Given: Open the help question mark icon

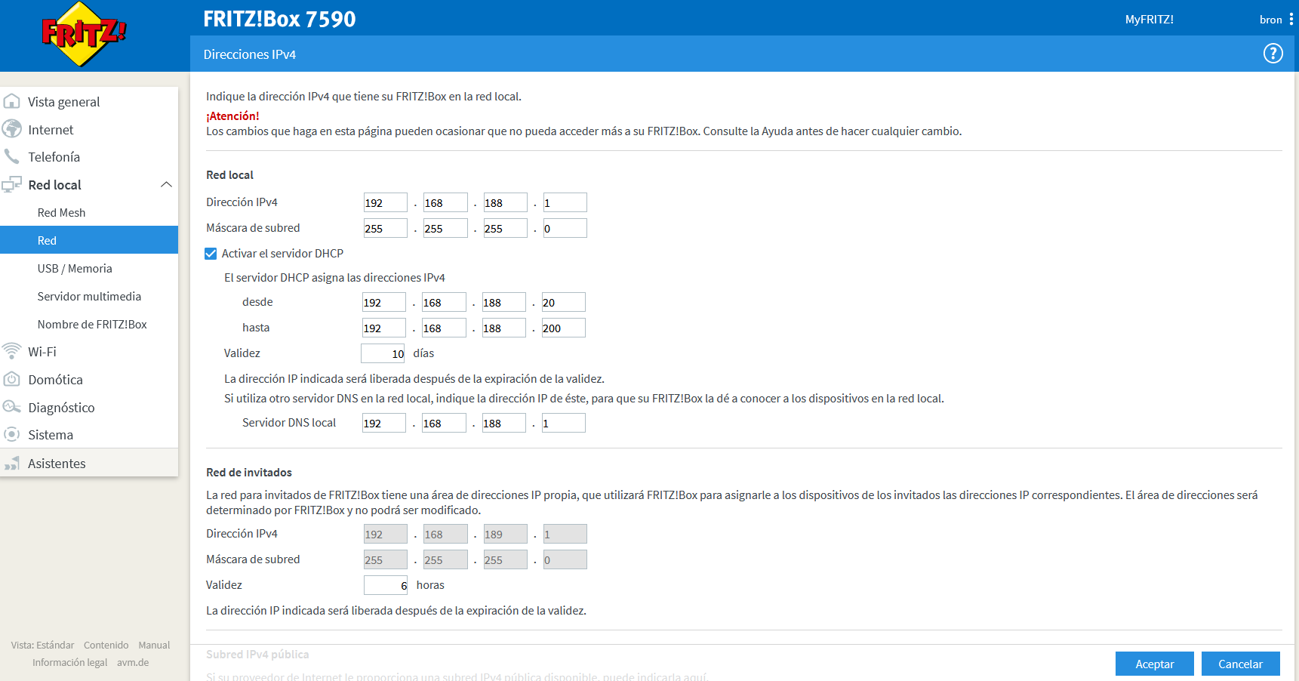Looking at the screenshot, I should point(1273,54).
